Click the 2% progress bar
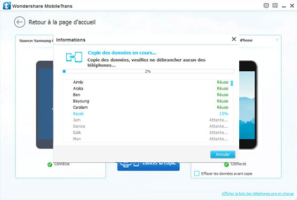Image resolution: width=297 pixels, height=200 pixels. (148, 71)
